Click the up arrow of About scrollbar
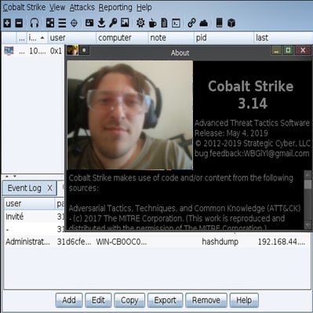 point(308,175)
